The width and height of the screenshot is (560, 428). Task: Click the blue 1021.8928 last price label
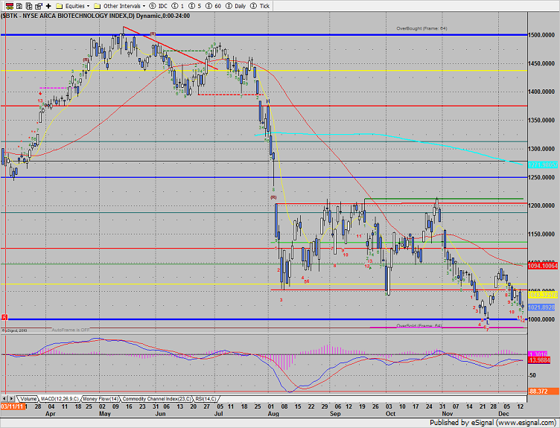(x=541, y=307)
